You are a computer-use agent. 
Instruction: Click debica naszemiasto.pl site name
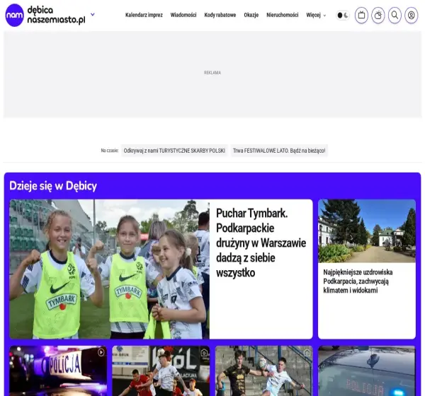click(x=57, y=15)
